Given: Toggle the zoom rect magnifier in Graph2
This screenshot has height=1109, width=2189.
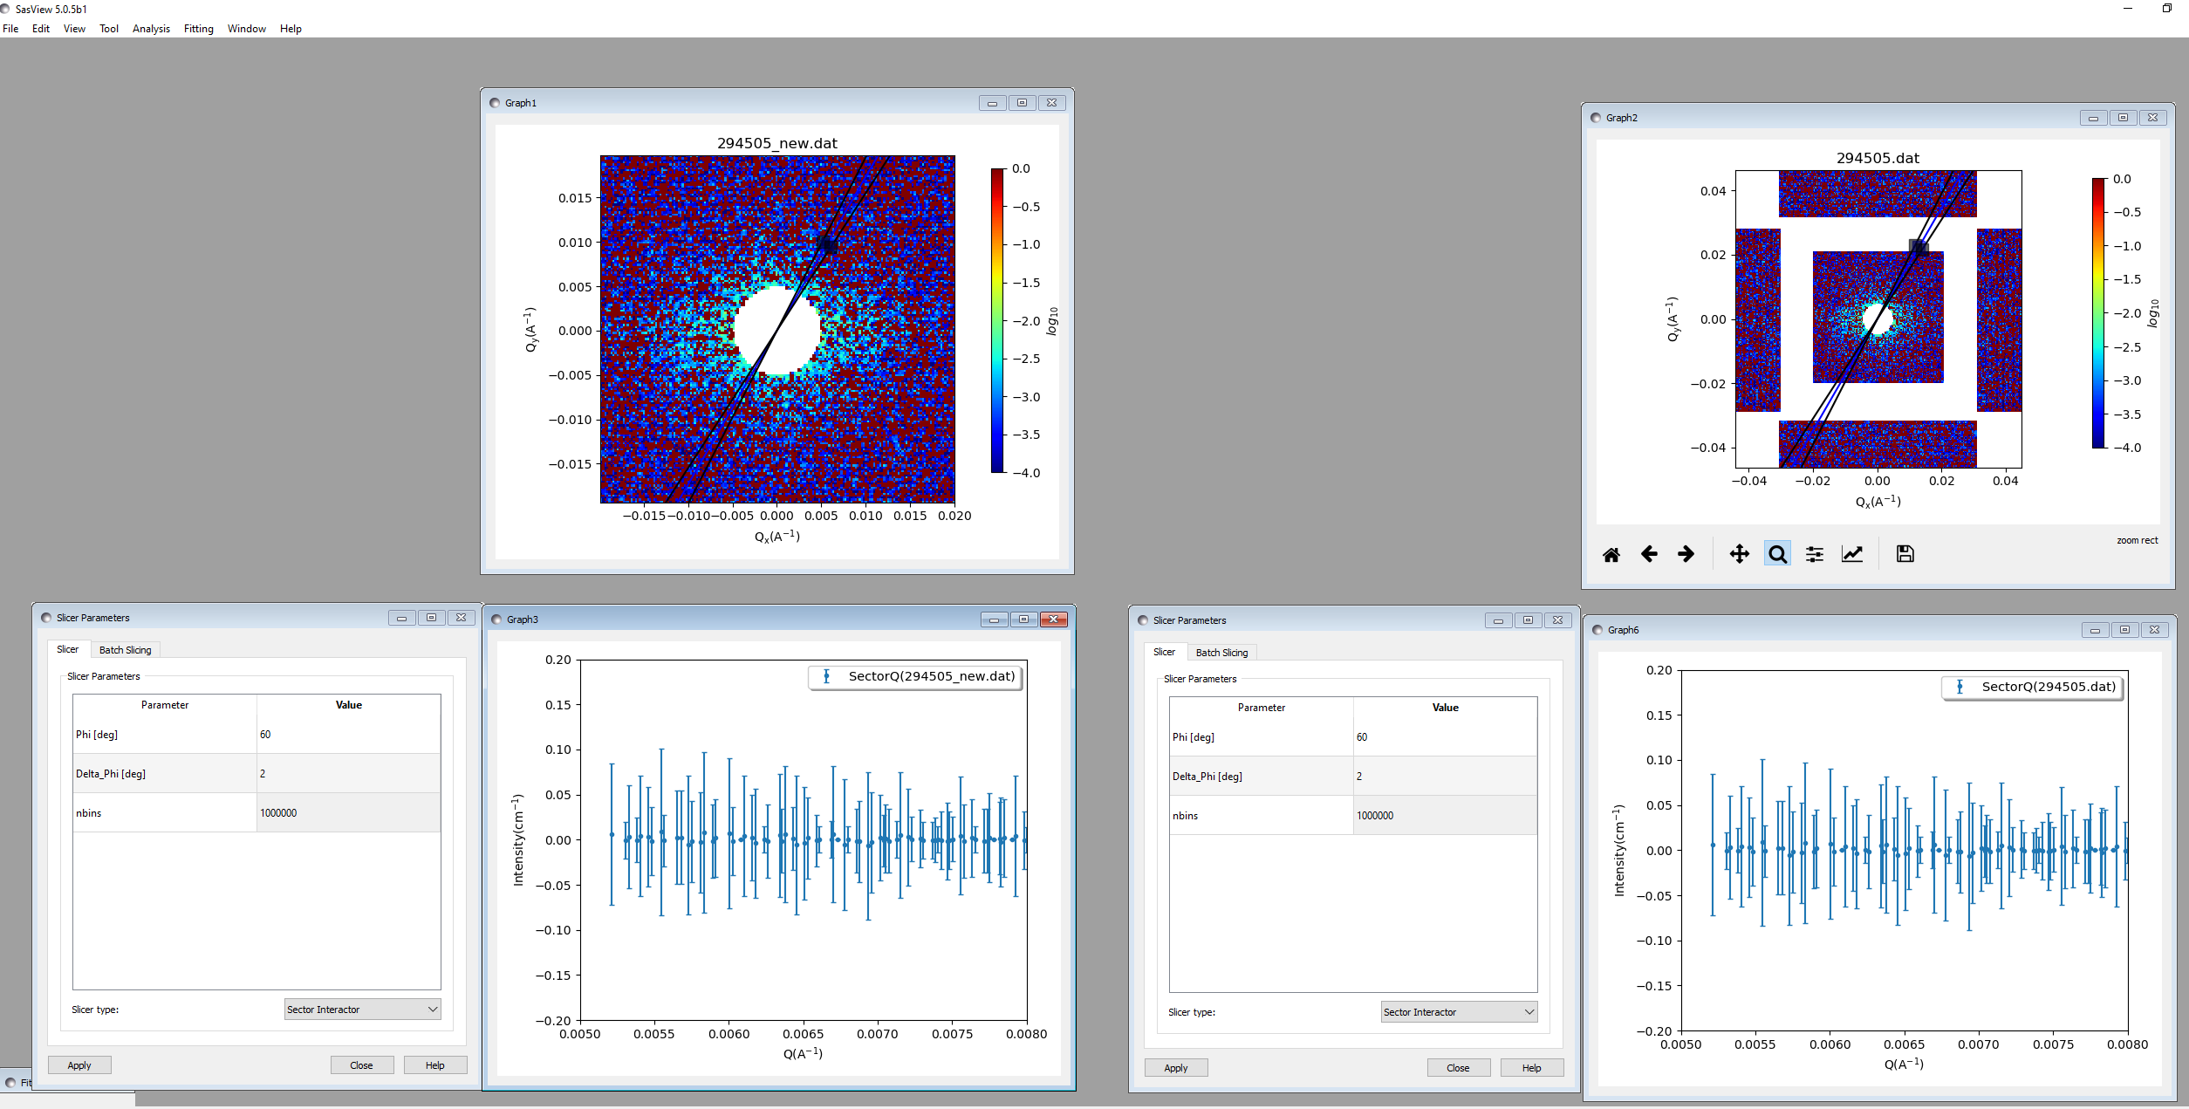Looking at the screenshot, I should click(x=1777, y=553).
